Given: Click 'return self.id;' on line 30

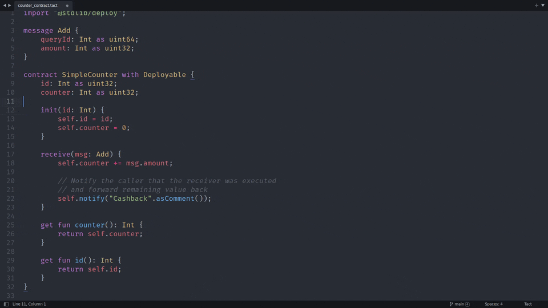Looking at the screenshot, I should pyautogui.click(x=90, y=269).
